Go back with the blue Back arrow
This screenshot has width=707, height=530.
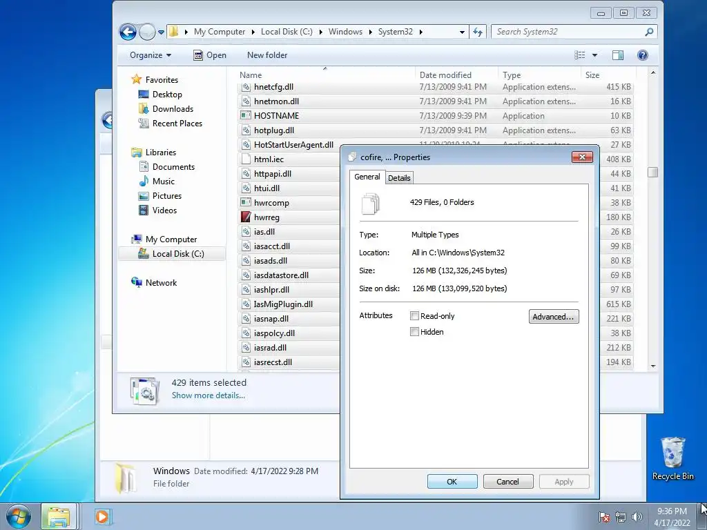click(128, 32)
